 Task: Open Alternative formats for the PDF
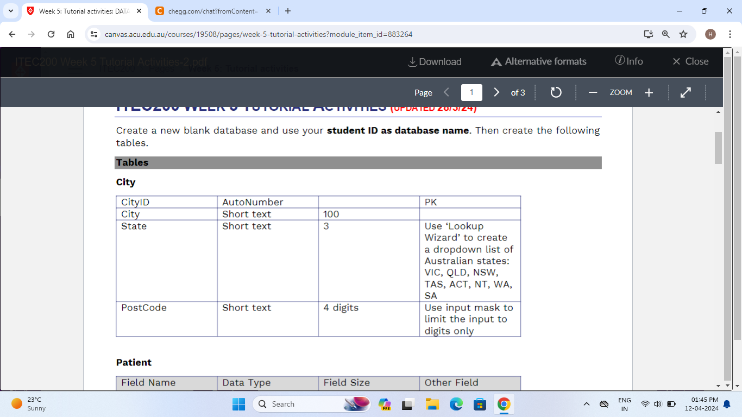[x=538, y=62]
